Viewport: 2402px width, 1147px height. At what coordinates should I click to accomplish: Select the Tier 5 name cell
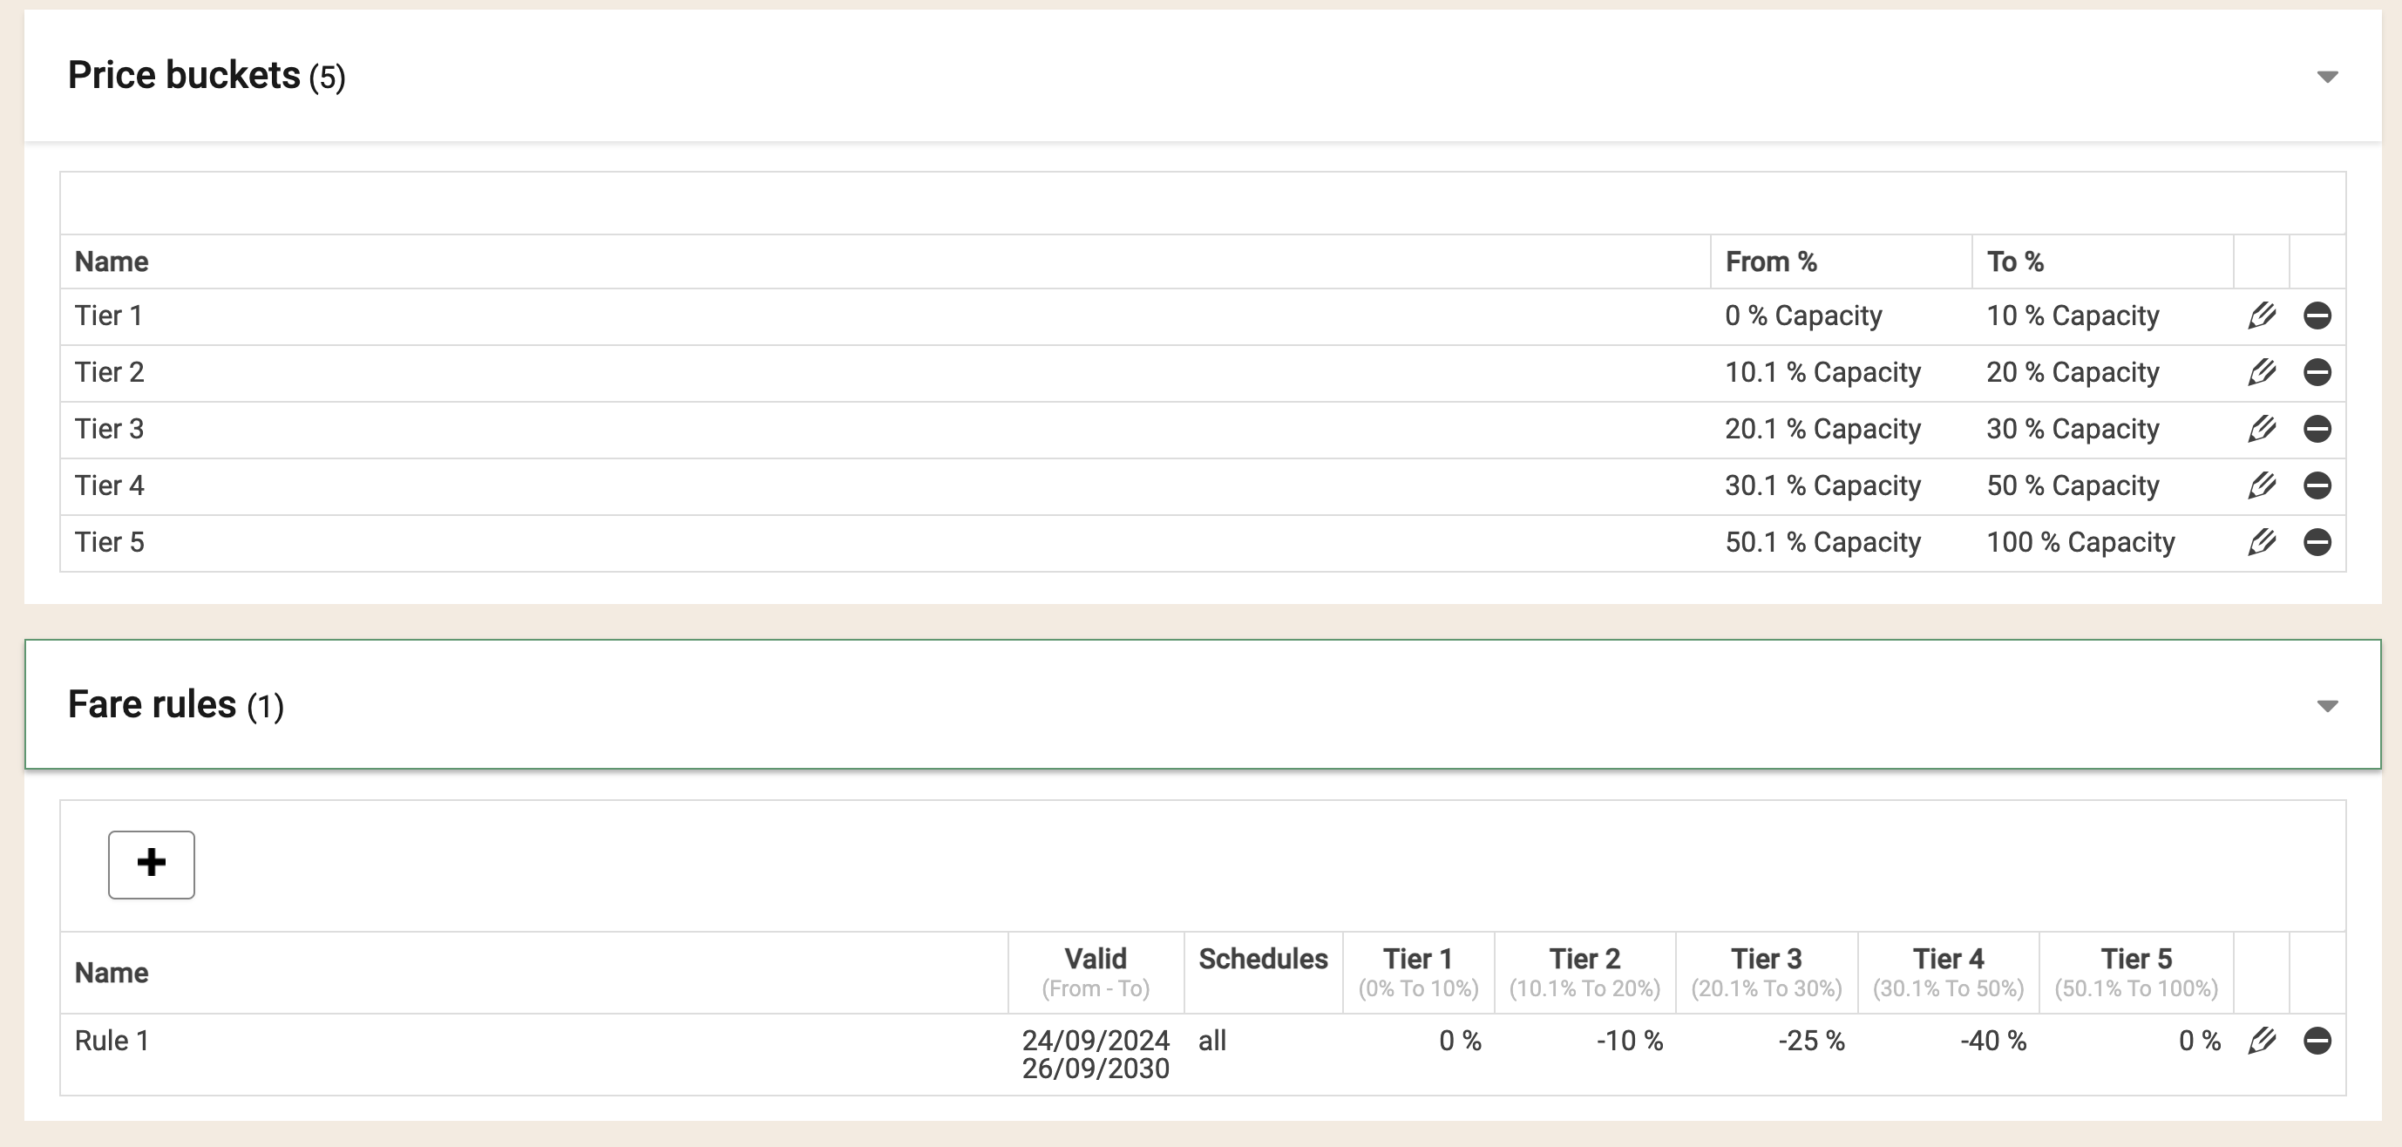click(885, 543)
